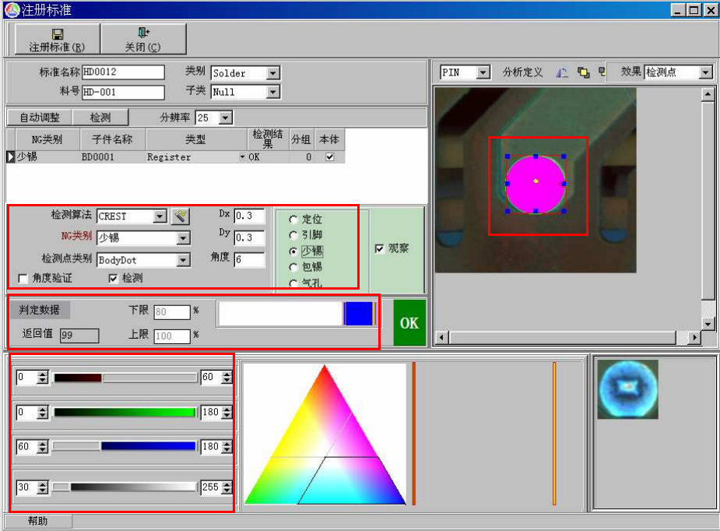Screen dimensions: 720x531
Task: Click the 分析定义 label
Action: tap(522, 72)
